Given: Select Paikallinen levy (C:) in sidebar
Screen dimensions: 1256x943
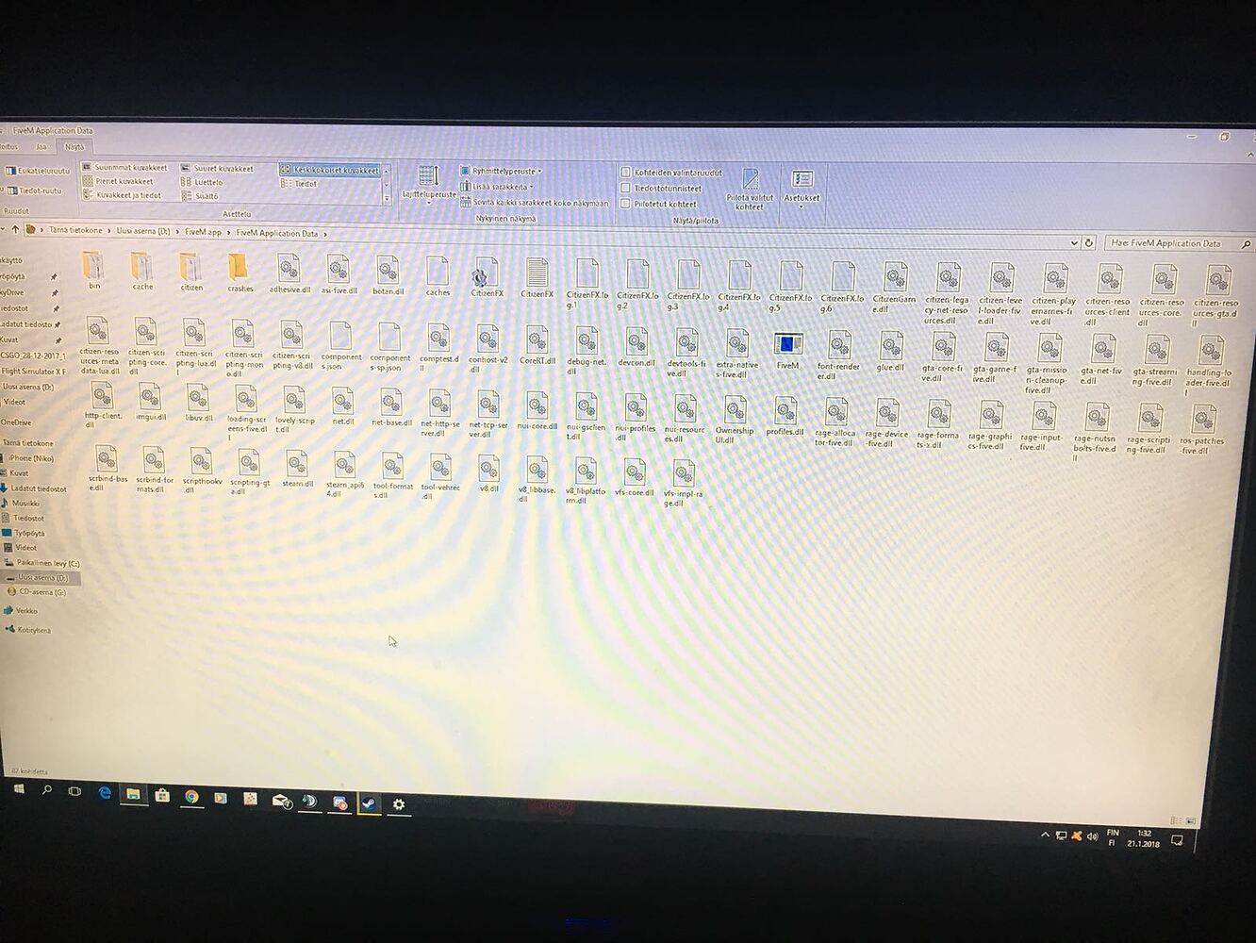Looking at the screenshot, I should click(x=42, y=562).
